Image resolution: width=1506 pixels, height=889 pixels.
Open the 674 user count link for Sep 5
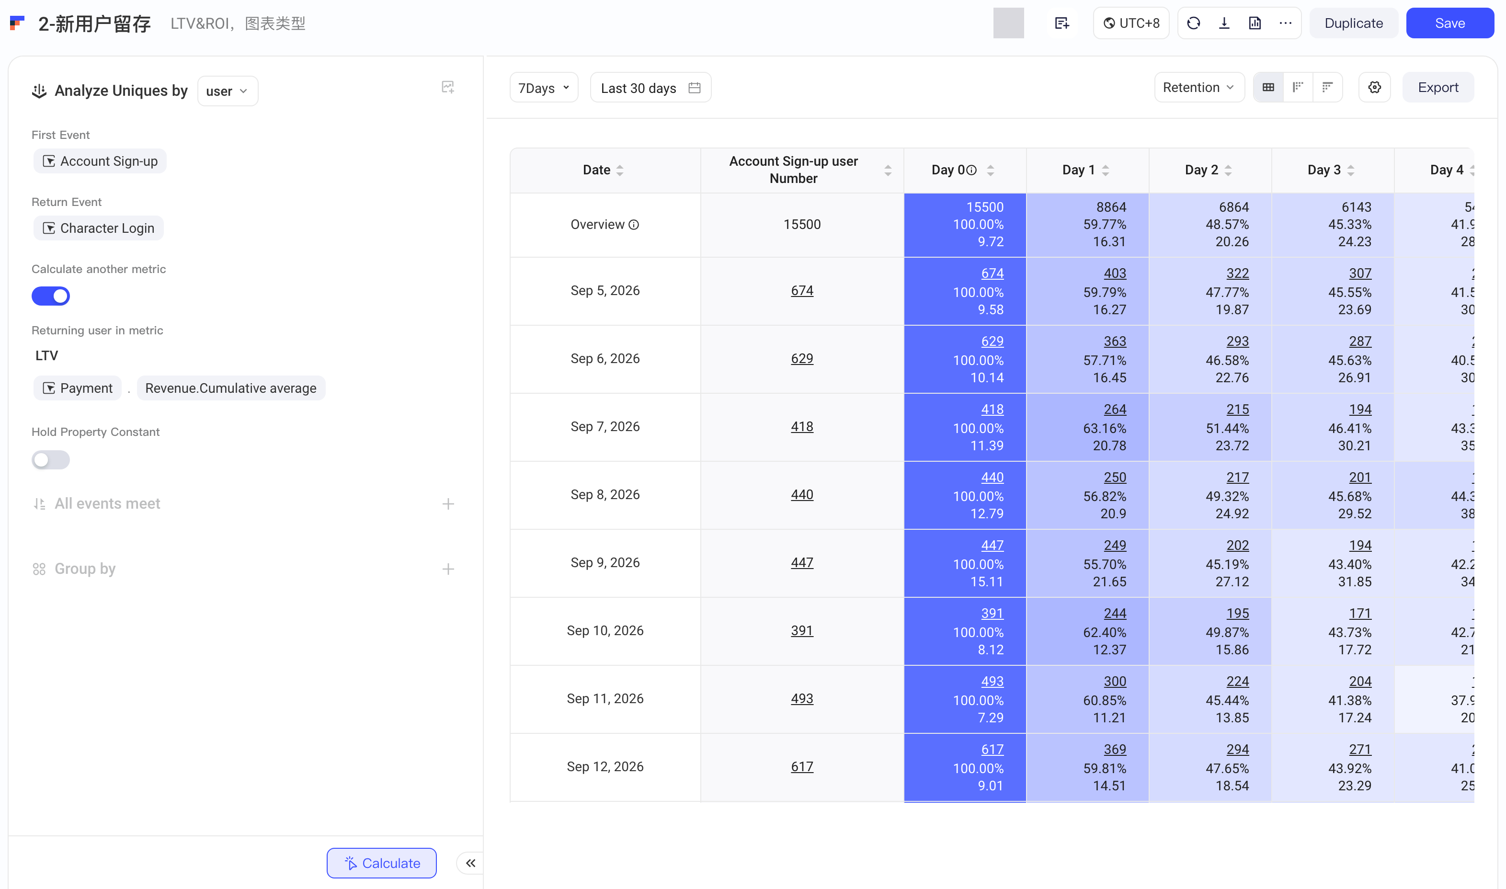(x=801, y=291)
